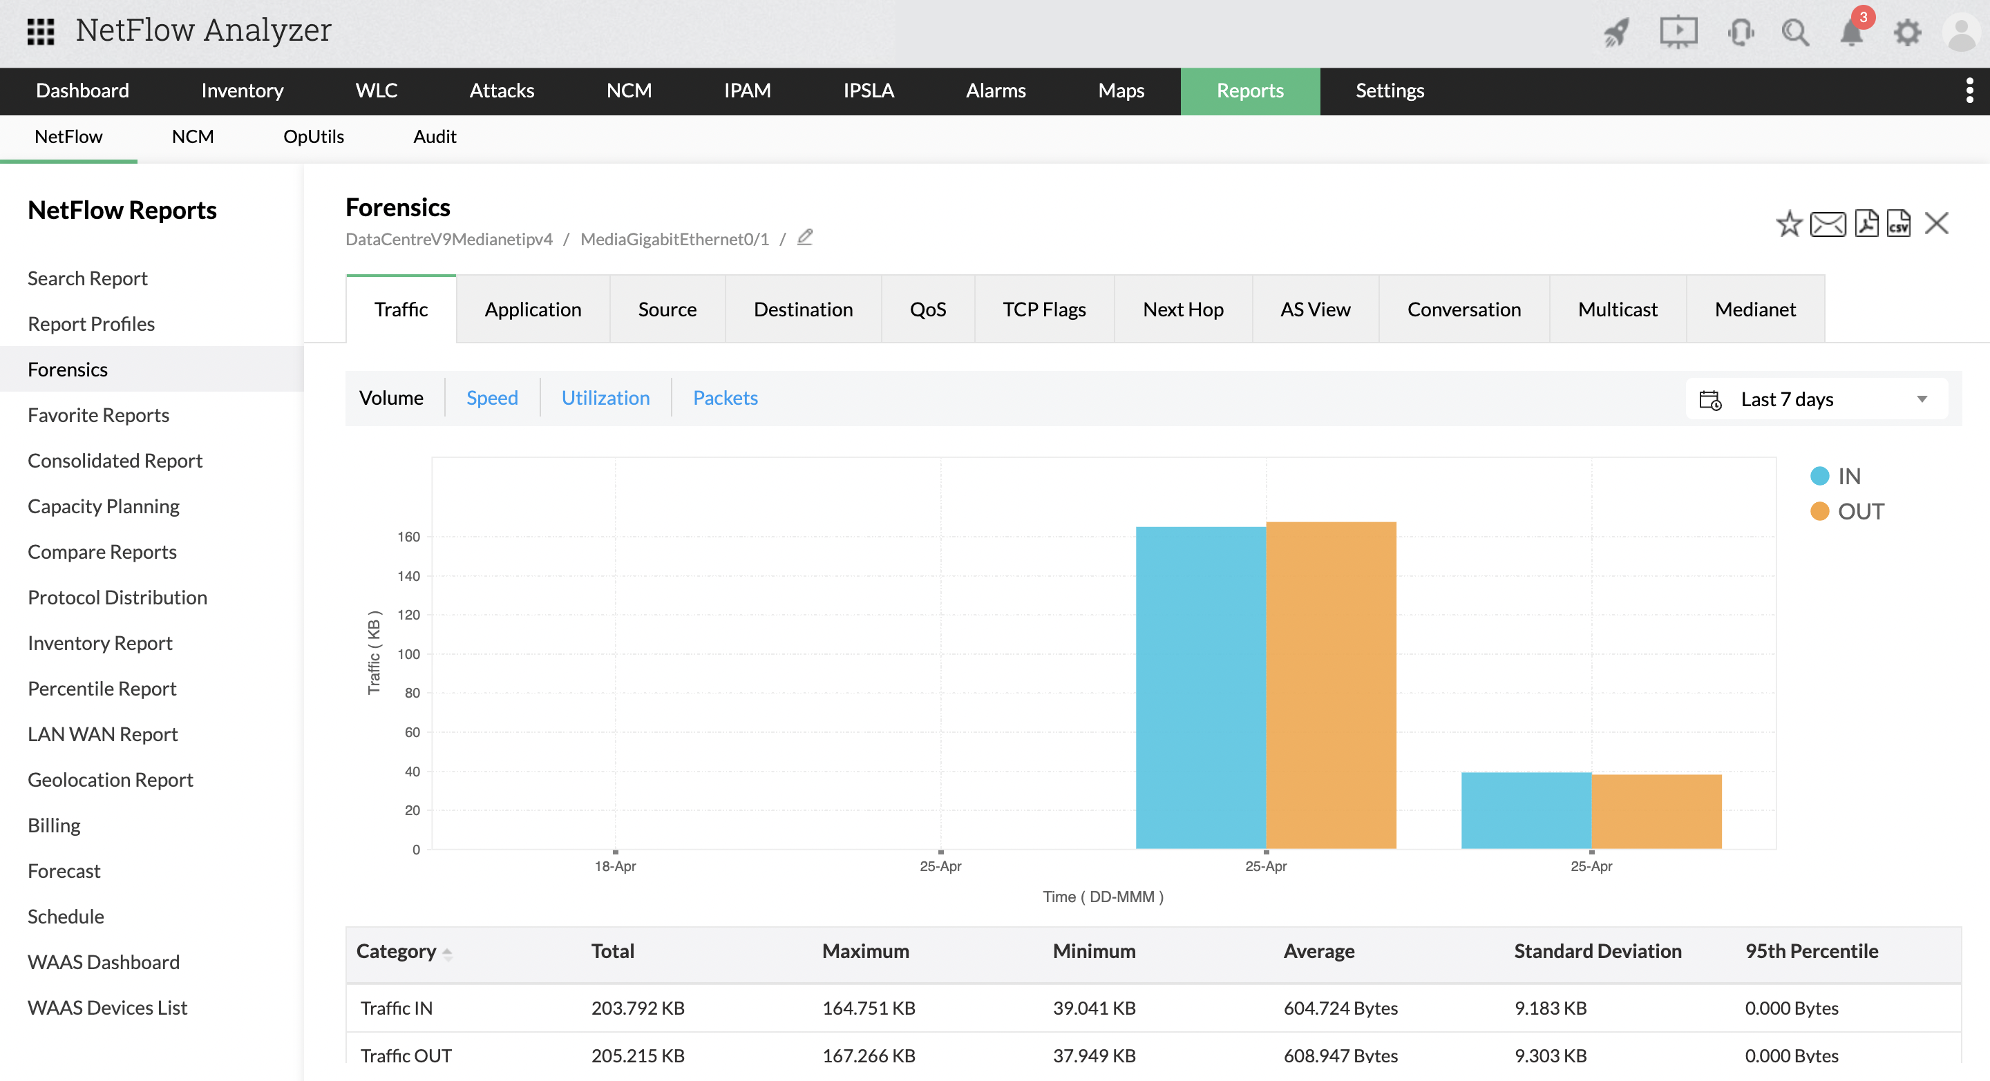Viewport: 1990px width, 1081px height.
Task: Mark the report as favorite with star icon
Action: pyautogui.click(x=1788, y=224)
